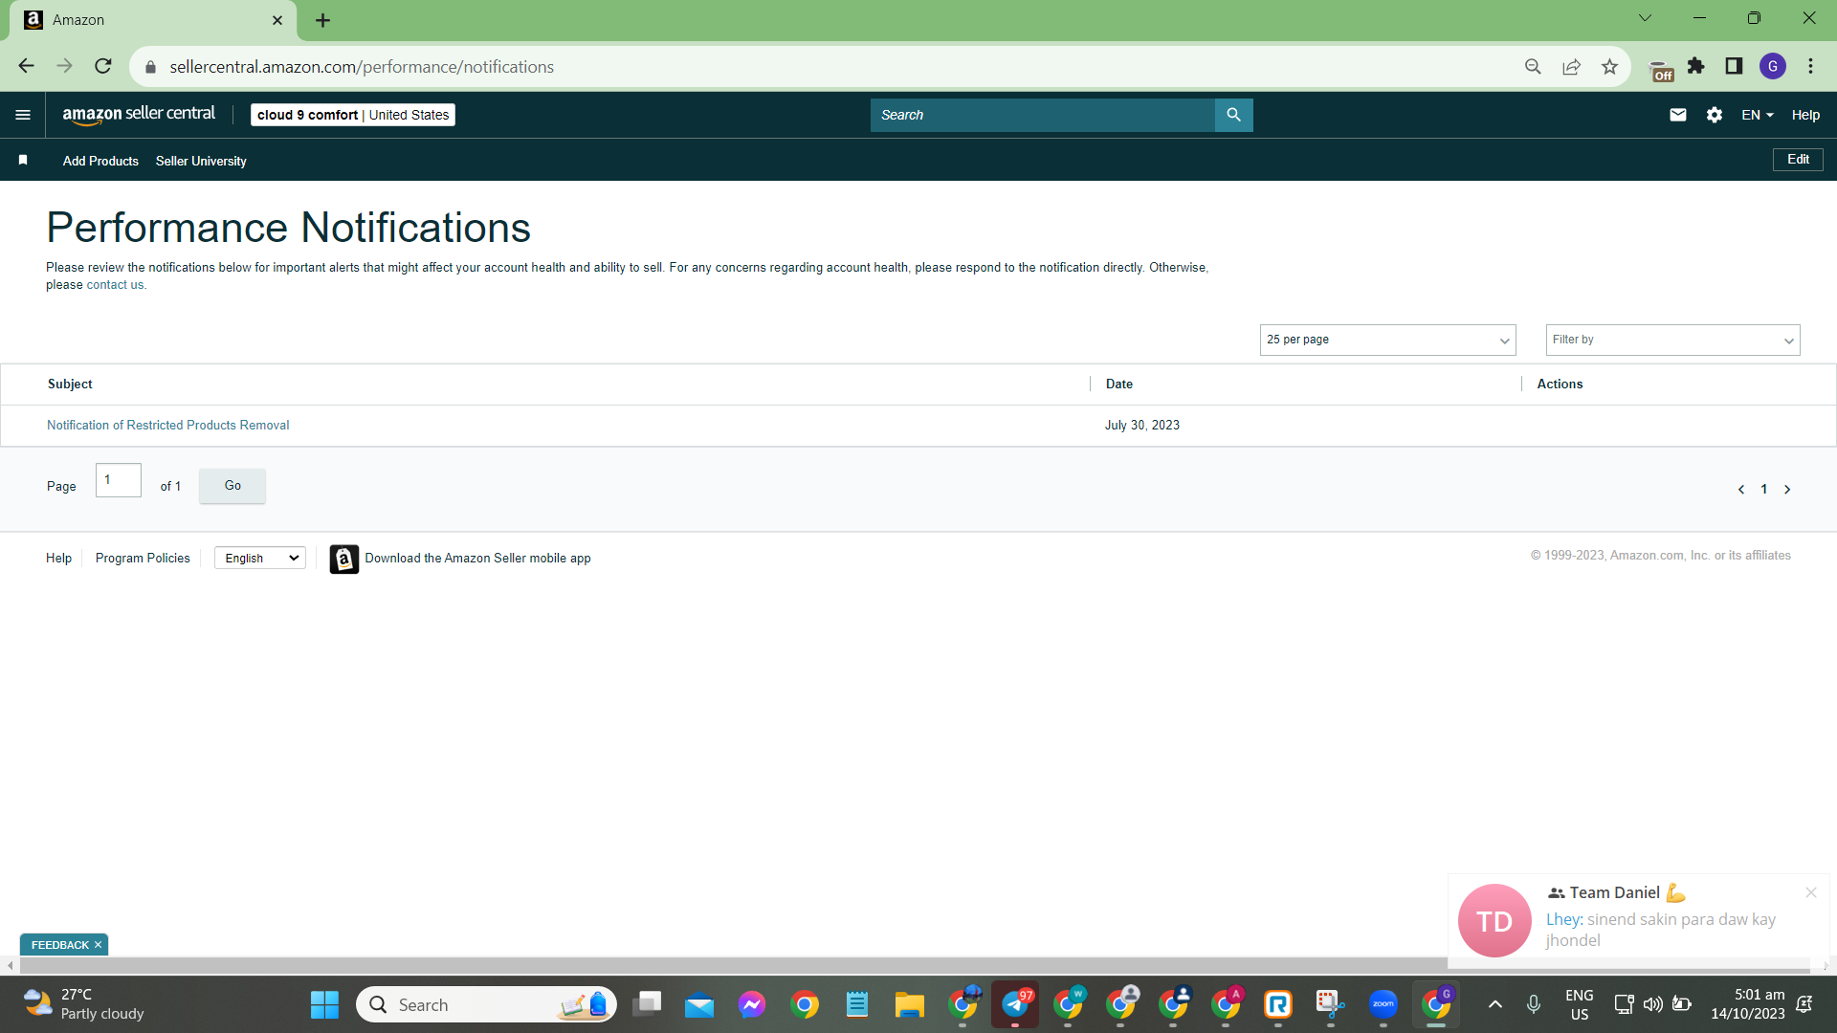Go to the next notifications page arrow

pos(1787,489)
